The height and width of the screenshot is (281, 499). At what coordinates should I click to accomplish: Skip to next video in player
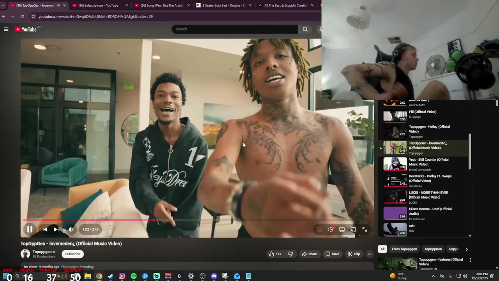tap(56, 229)
